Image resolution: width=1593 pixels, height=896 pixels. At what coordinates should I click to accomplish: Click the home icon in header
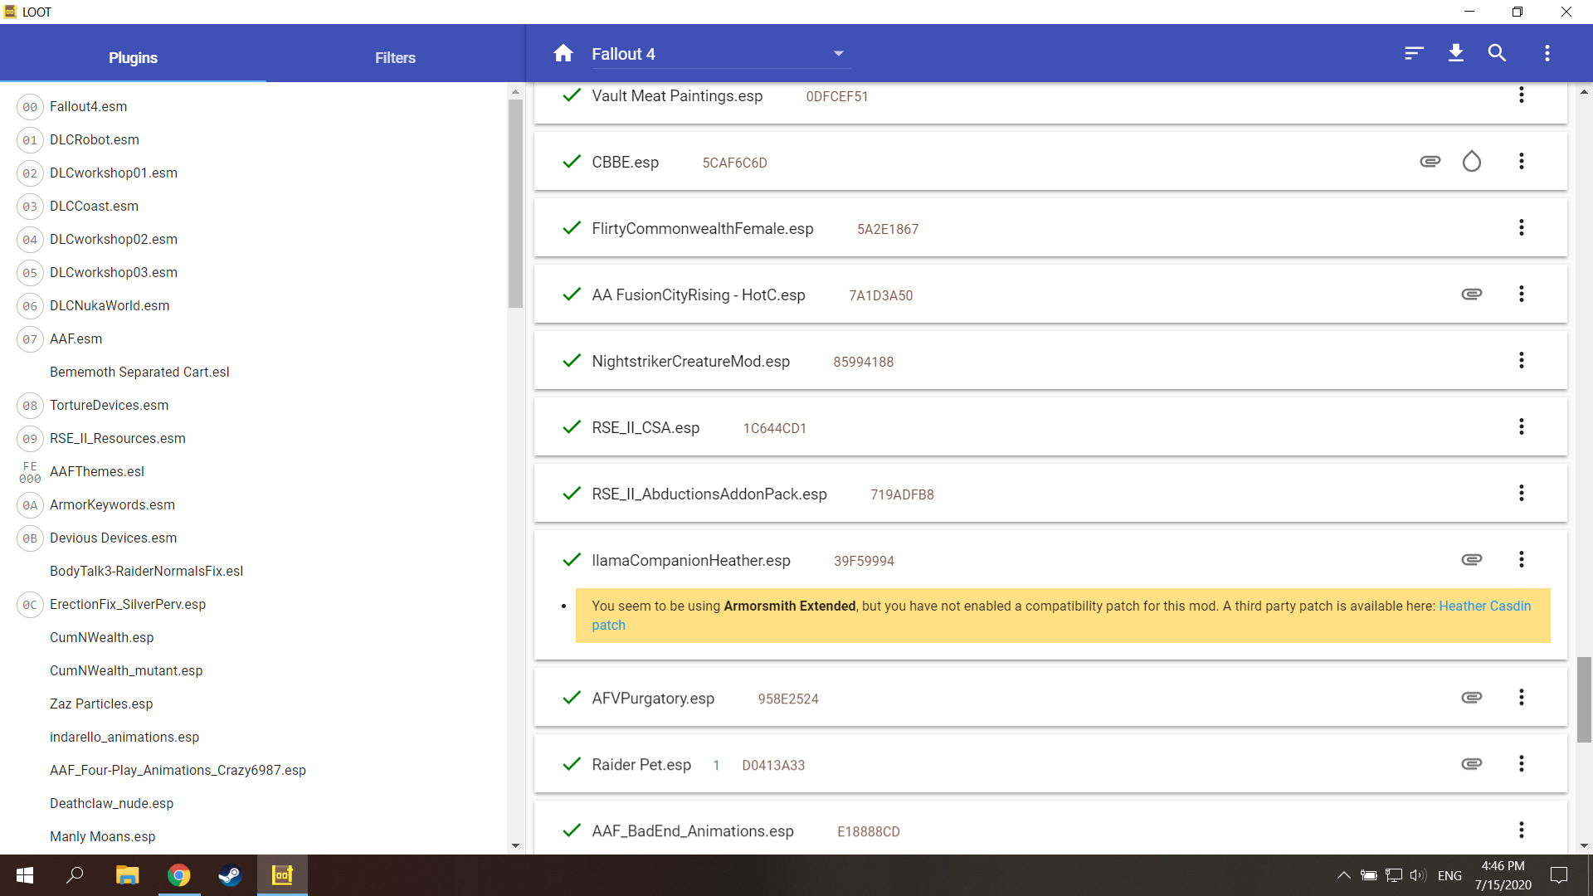pos(563,54)
